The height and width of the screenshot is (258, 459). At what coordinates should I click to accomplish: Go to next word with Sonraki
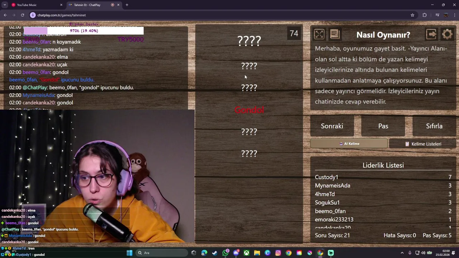pyautogui.click(x=332, y=126)
